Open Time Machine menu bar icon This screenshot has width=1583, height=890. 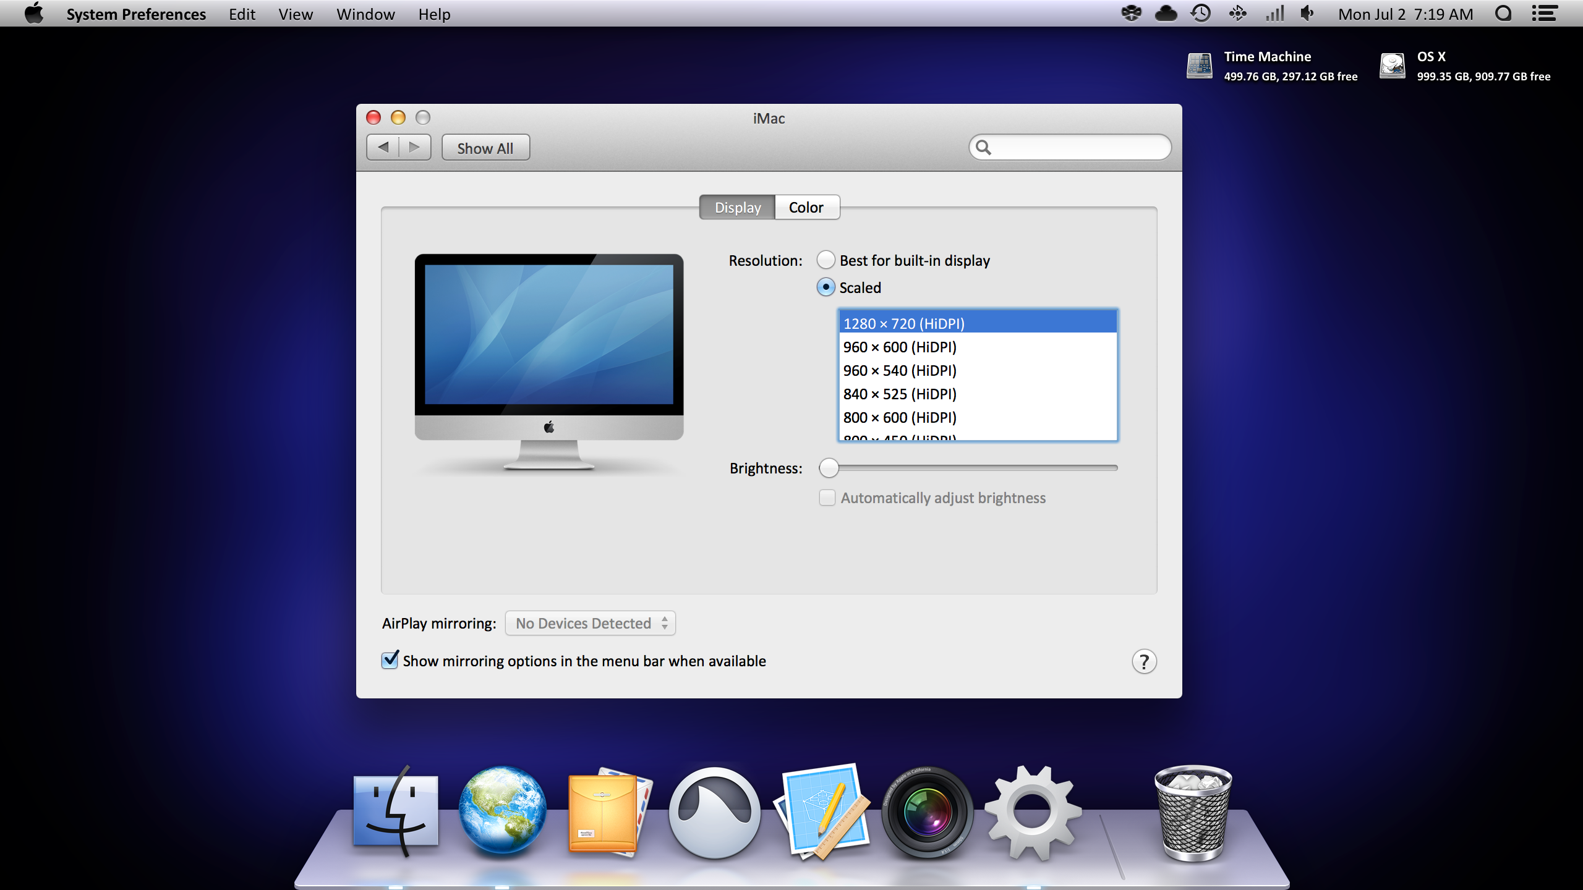pos(1201,14)
